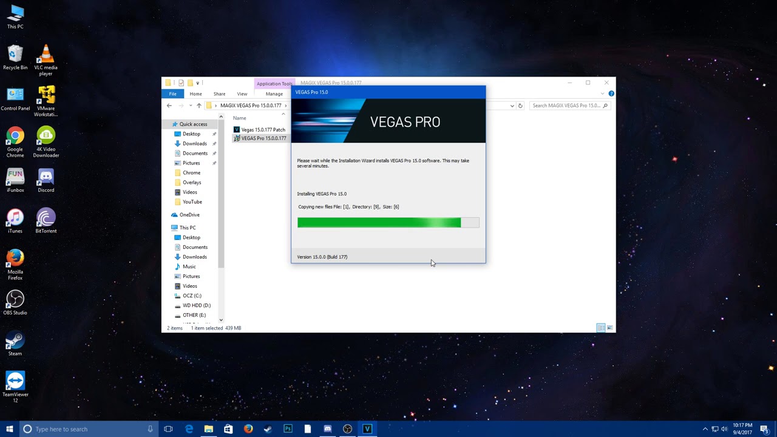Sort files by the Name column header
Viewport: 777px width, 437px height.
[x=240, y=118]
